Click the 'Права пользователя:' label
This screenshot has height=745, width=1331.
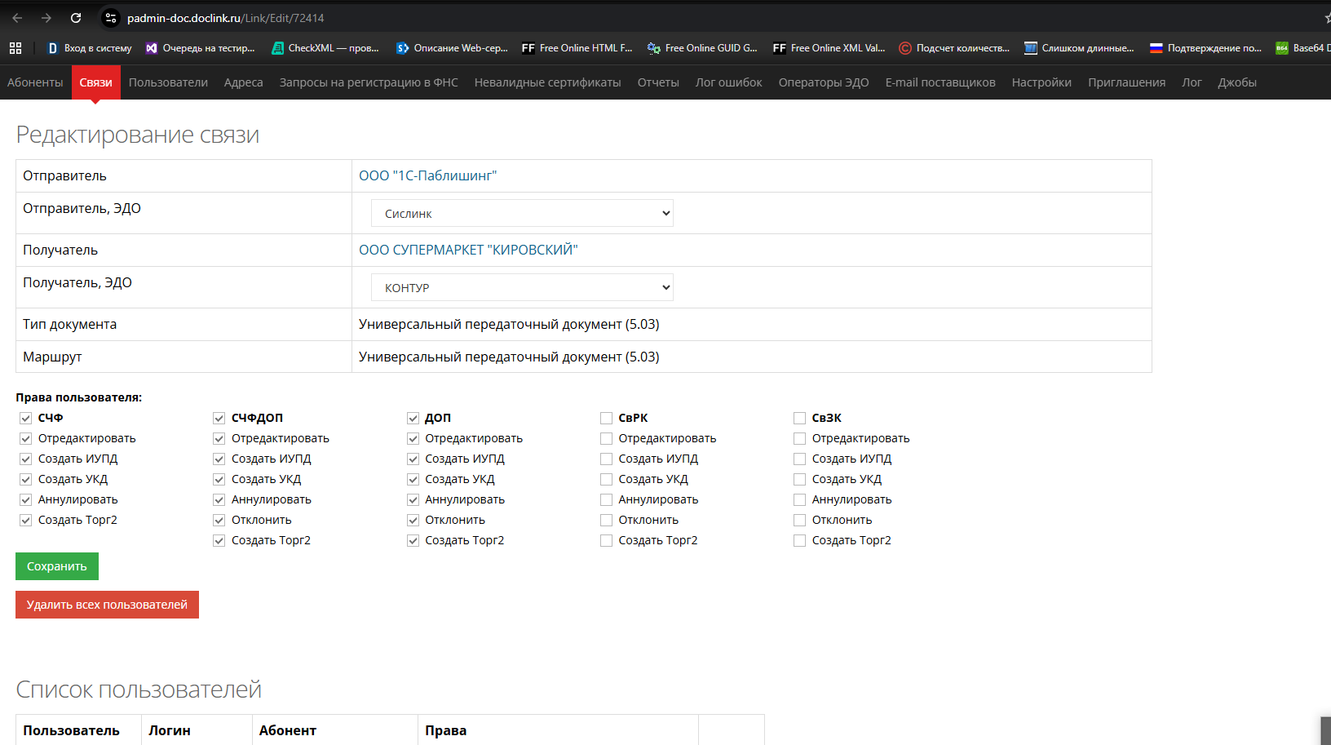pos(79,397)
